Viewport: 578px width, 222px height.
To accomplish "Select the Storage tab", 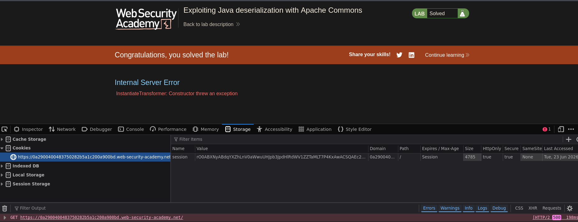I will pyautogui.click(x=238, y=129).
